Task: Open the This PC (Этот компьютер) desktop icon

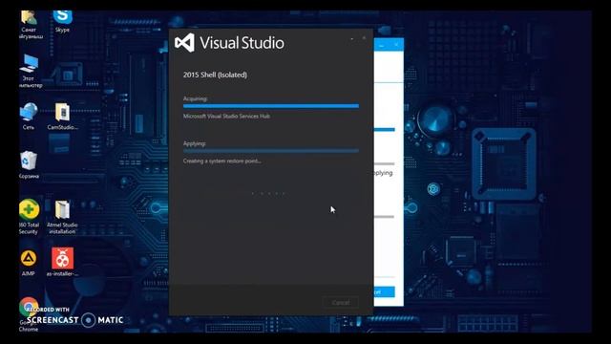Action: pyautogui.click(x=30, y=71)
